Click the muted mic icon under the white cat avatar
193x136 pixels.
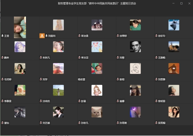[79, 123]
